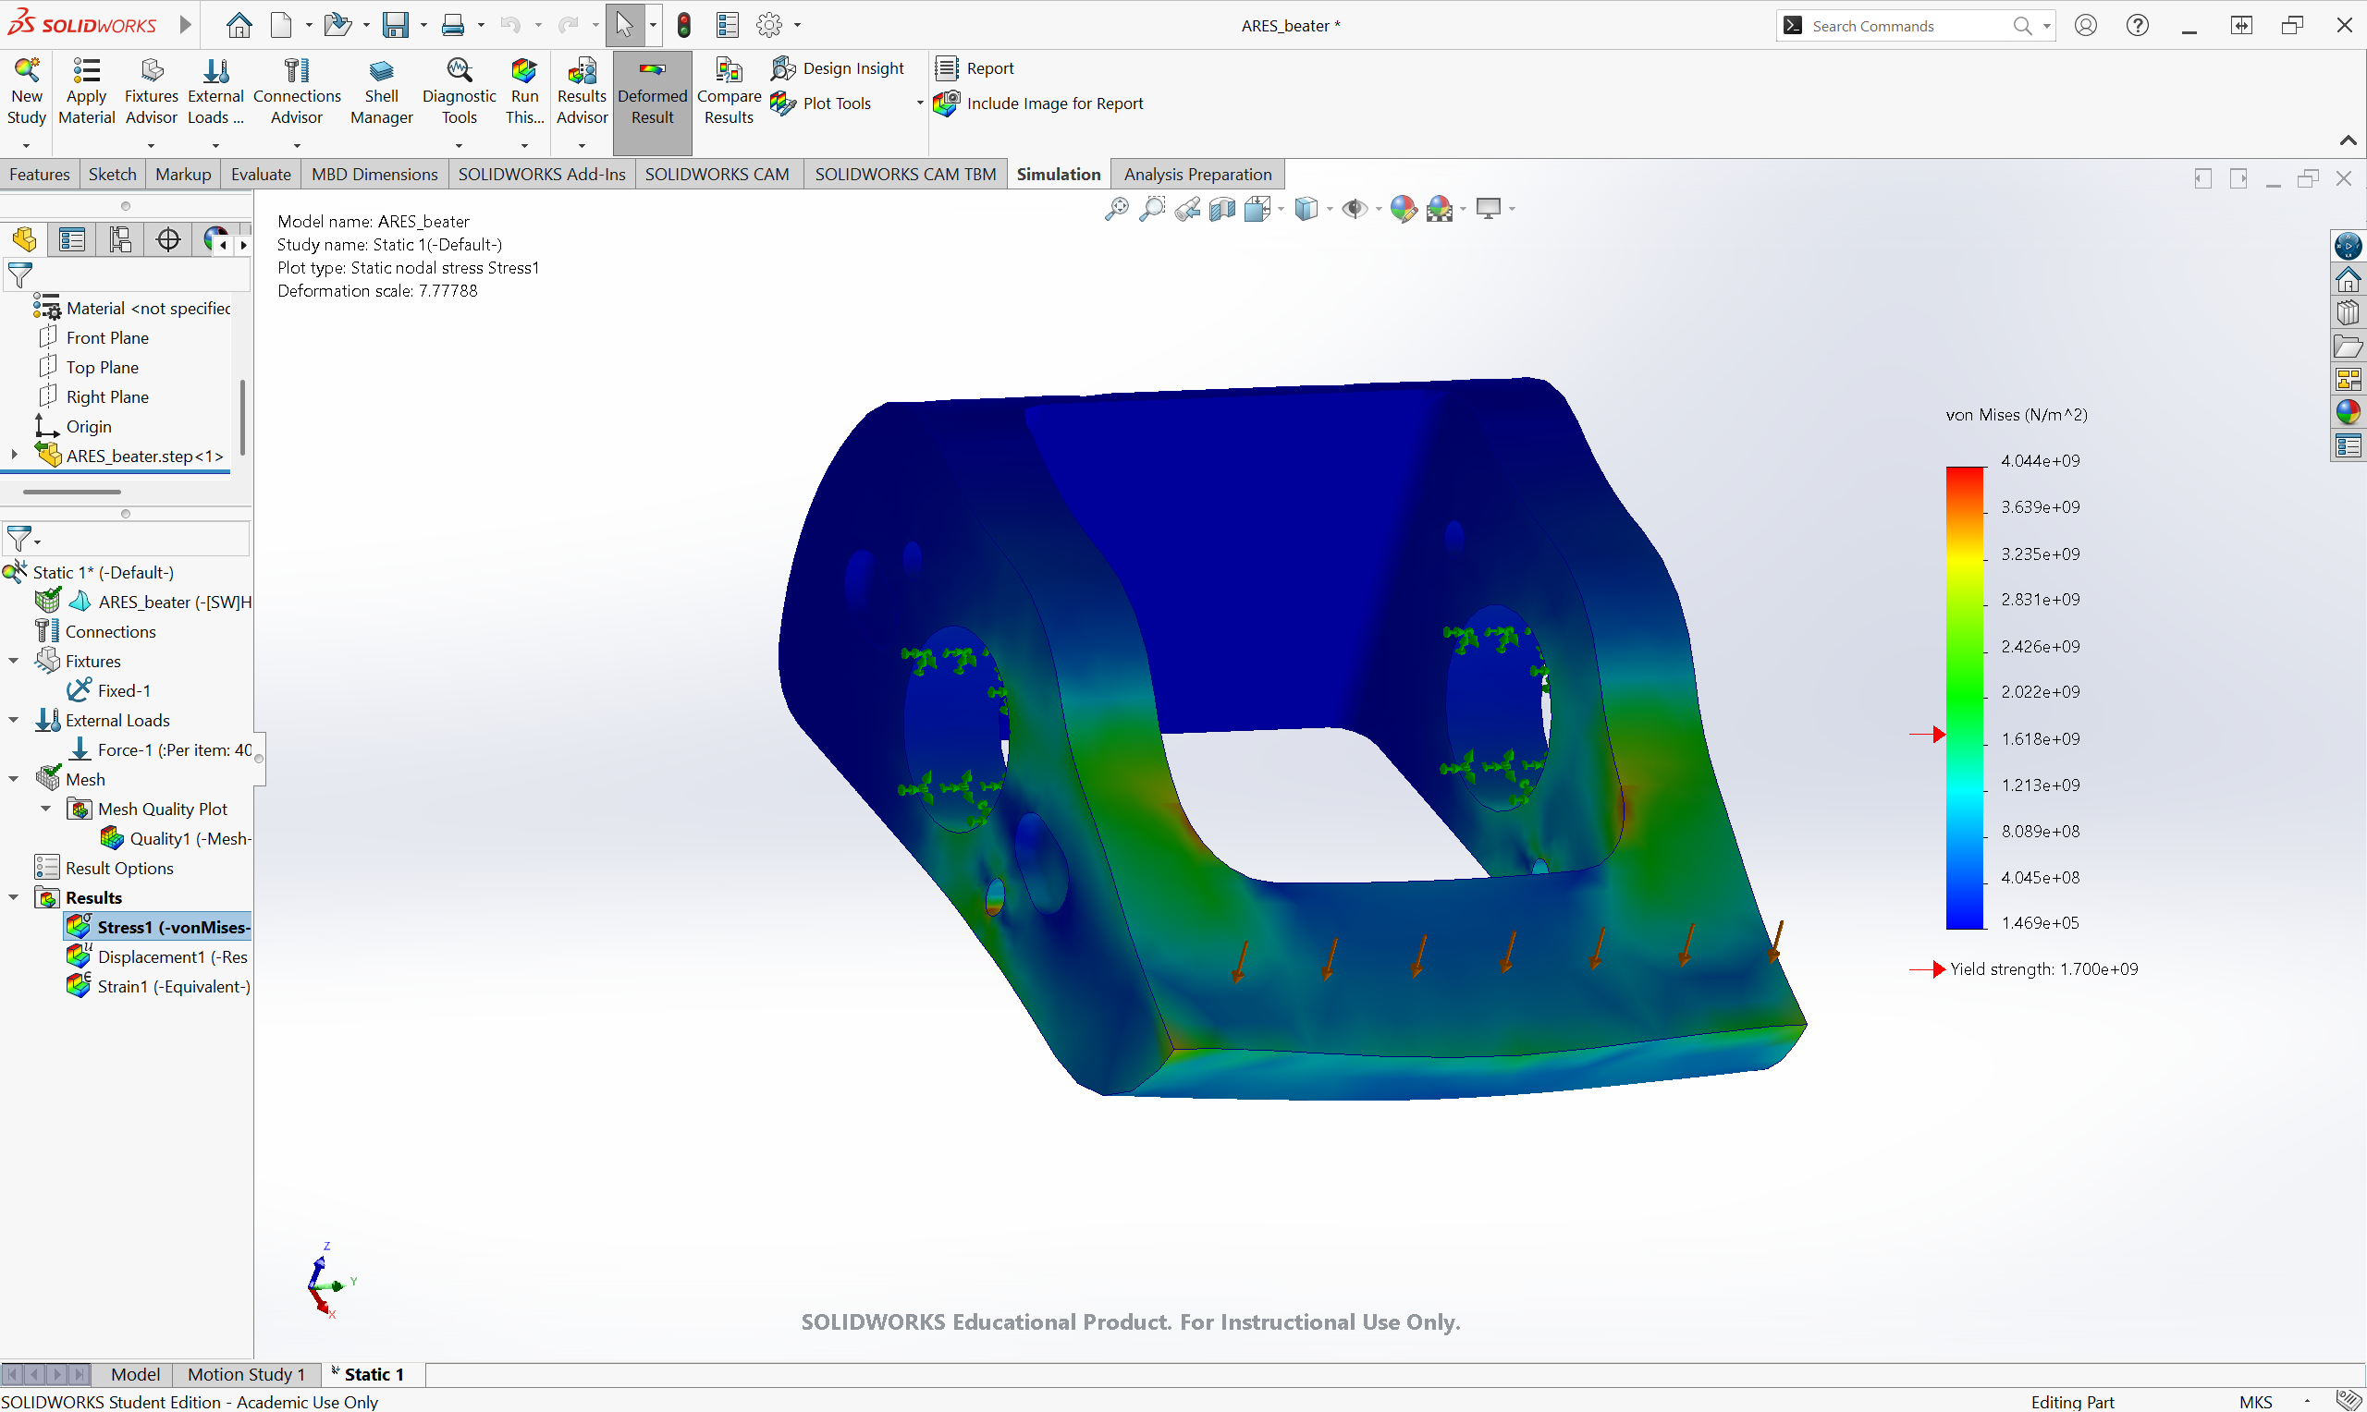Screen dimensions: 2367x1412
Task: Collapse the Results folder node
Action: coord(13,896)
